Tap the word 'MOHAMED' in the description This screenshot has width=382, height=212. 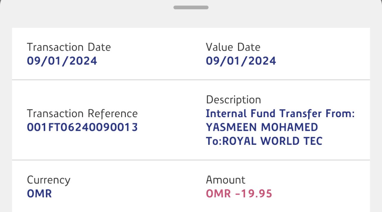[x=289, y=127]
